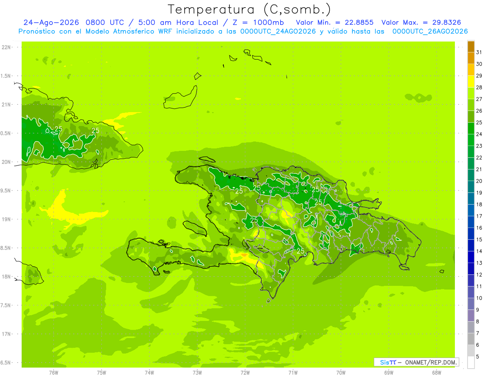The width and height of the screenshot is (490, 378).
Task: Click the legend value '31'
Action: (479, 52)
